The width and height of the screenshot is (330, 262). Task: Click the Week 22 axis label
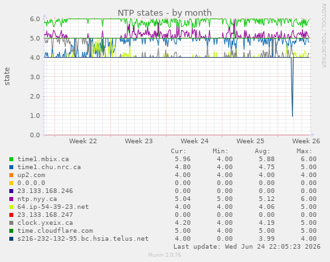pos(83,141)
